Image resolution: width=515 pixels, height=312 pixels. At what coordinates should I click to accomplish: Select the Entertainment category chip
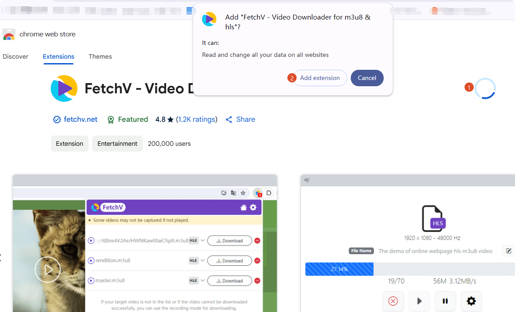(x=117, y=144)
